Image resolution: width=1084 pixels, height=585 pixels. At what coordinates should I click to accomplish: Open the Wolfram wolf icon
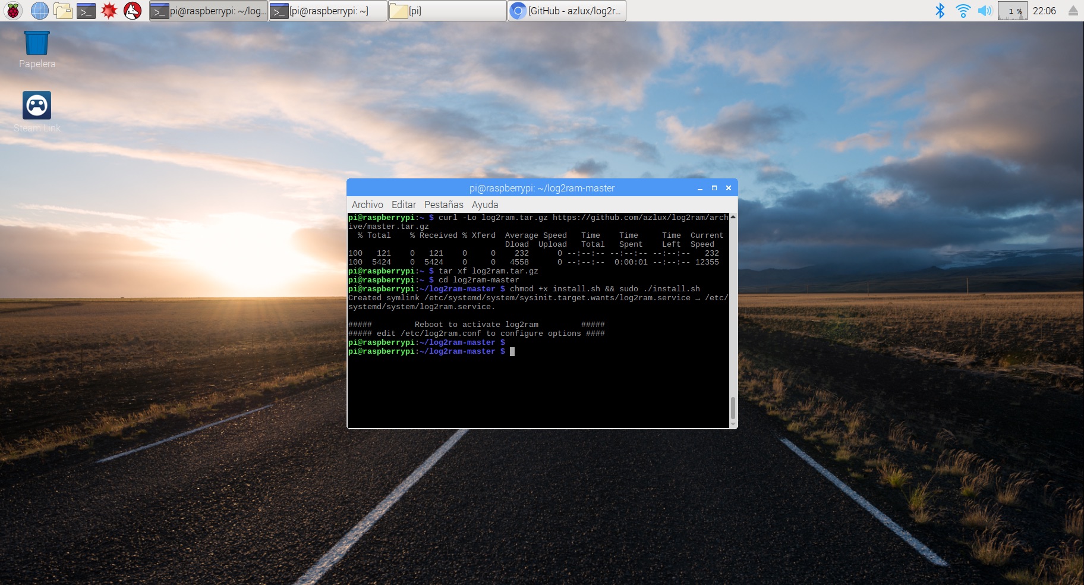pos(133,11)
